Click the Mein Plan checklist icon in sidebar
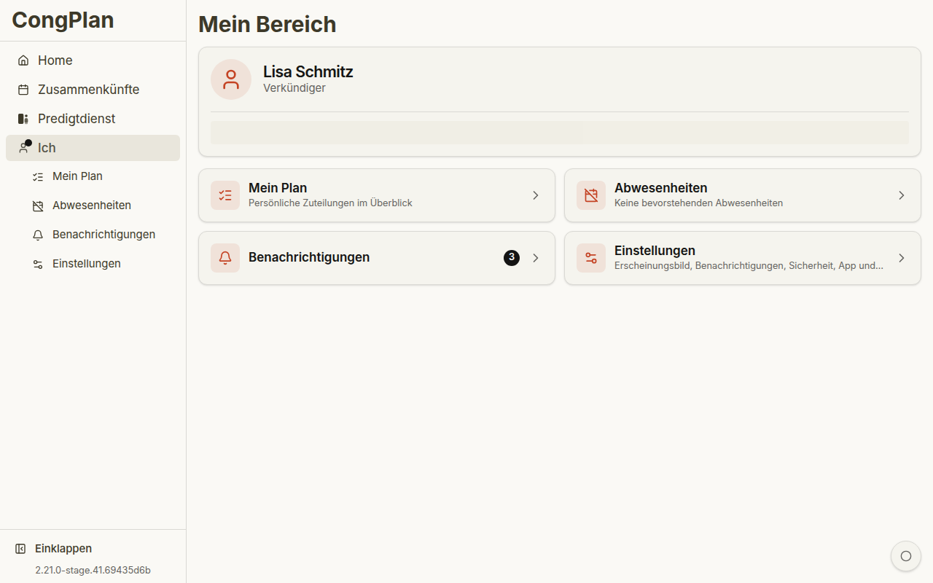This screenshot has height=583, width=933. coord(38,176)
